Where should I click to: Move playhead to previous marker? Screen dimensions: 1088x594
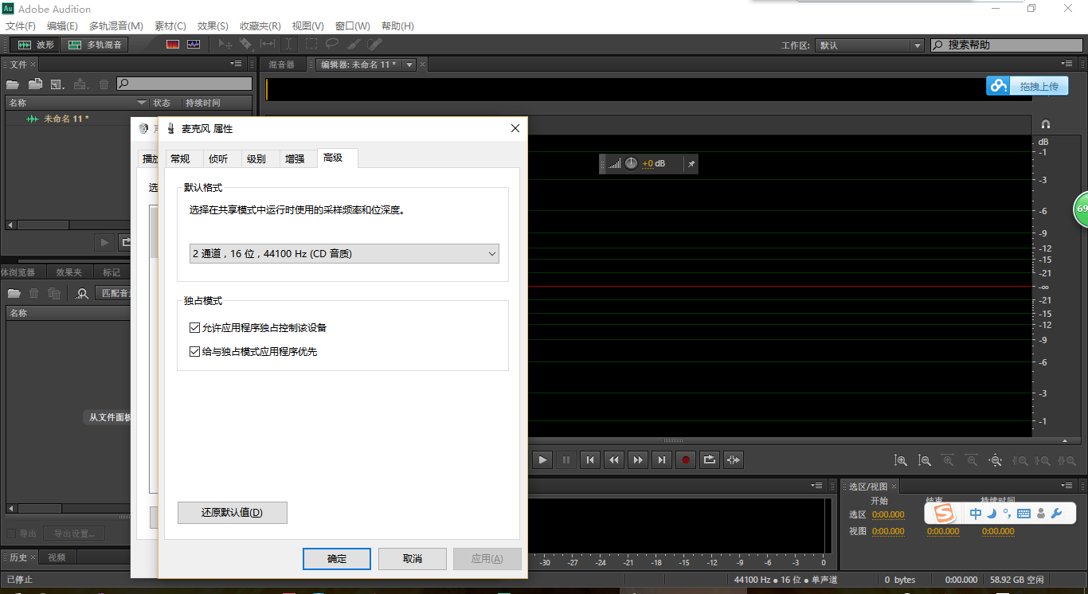coord(590,459)
